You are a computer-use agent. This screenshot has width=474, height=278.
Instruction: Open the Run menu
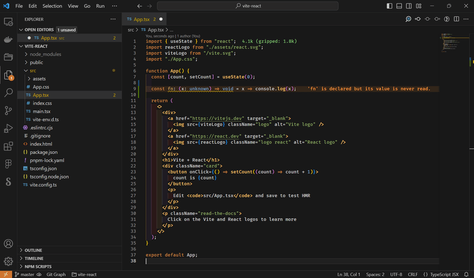(x=100, y=6)
